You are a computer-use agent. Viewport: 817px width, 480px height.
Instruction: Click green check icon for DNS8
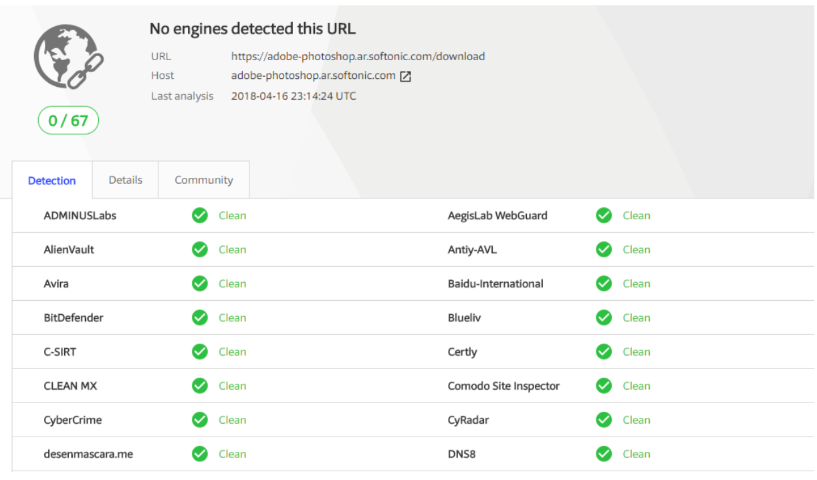pyautogui.click(x=604, y=454)
